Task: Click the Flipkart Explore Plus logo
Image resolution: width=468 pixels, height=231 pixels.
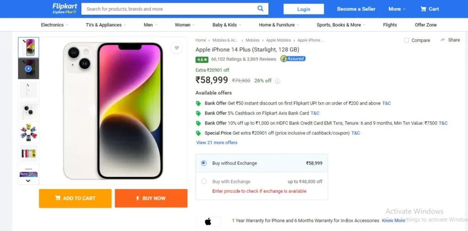Action: pyautogui.click(x=65, y=9)
